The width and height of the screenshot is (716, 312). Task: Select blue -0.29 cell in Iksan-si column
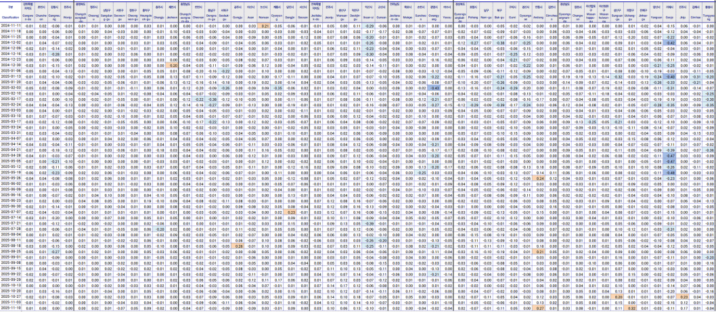click(369, 25)
